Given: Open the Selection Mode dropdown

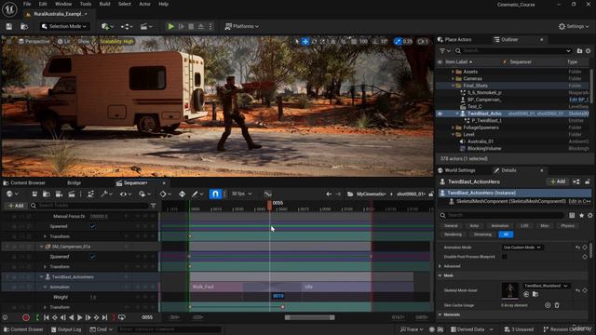Looking at the screenshot, I should (x=64, y=26).
